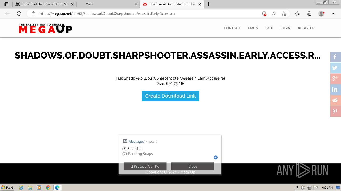This screenshot has width=341, height=191.
Task: Switch to Download Shadows of Doubt tab
Action: pyautogui.click(x=44, y=4)
